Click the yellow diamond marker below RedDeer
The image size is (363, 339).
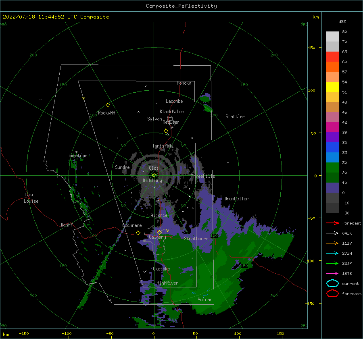click(166, 131)
